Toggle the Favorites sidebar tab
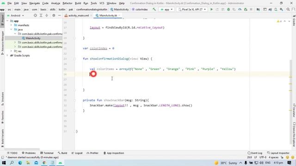The width and height of the screenshot is (296, 166). coord(2,117)
